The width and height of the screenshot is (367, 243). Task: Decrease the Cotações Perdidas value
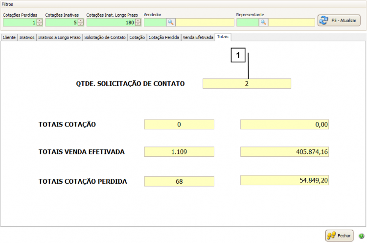40,24
